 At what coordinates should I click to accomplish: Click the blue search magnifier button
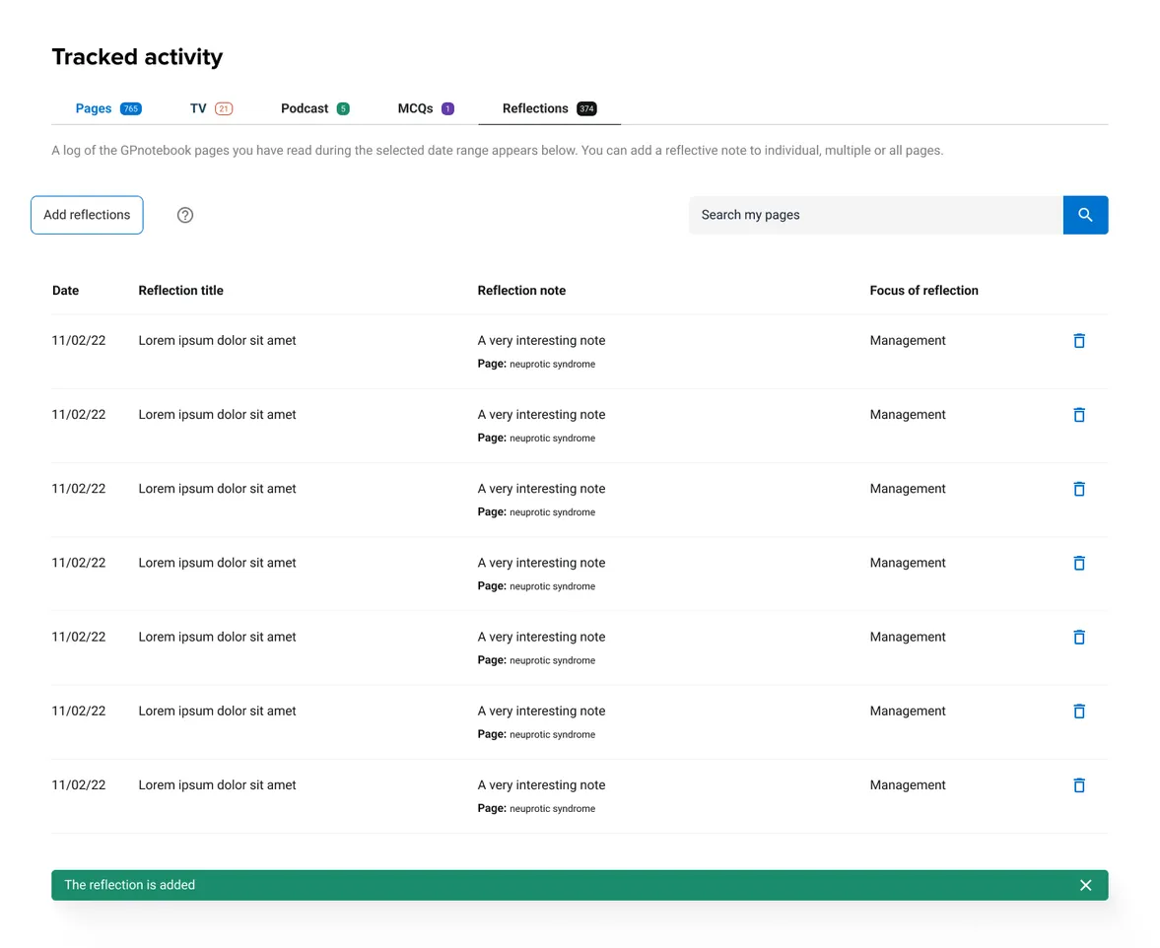pos(1085,215)
